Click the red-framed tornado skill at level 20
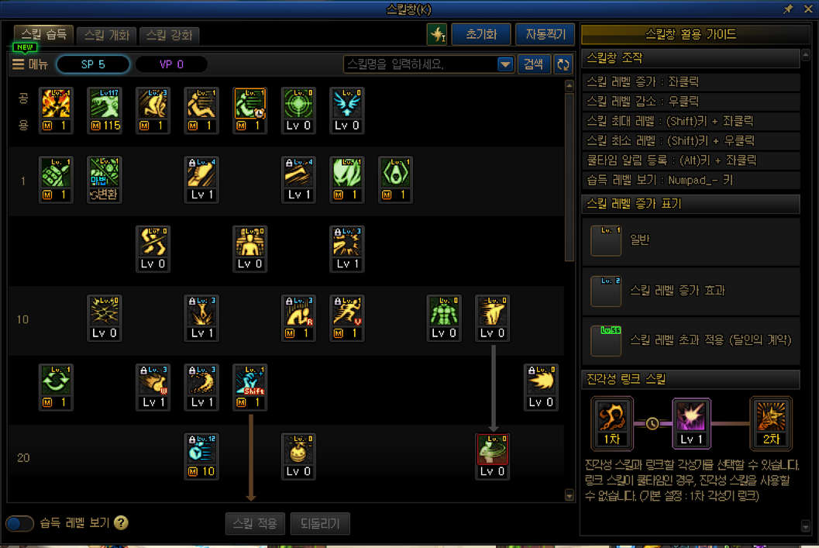Viewport: 819px width, 548px height. pyautogui.click(x=492, y=456)
